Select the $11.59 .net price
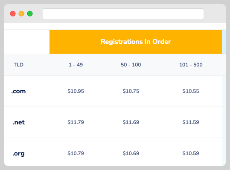Image resolution: width=230 pixels, height=170 pixels. coord(191,122)
